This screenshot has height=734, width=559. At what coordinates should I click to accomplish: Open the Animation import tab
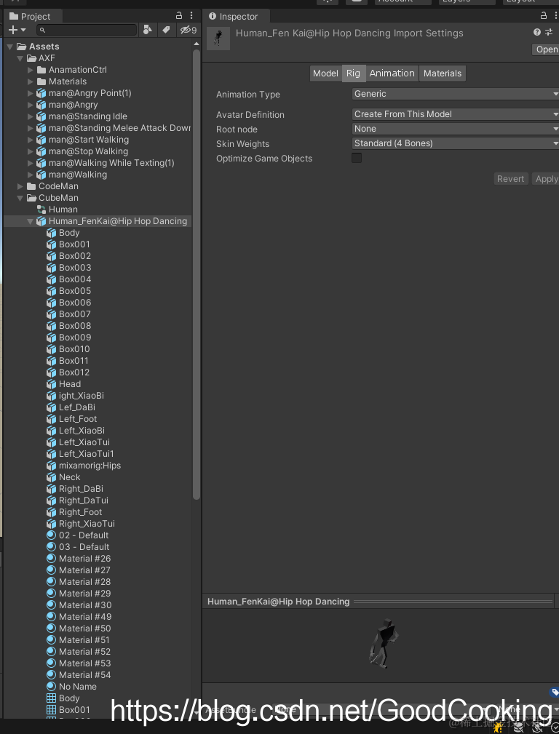392,73
